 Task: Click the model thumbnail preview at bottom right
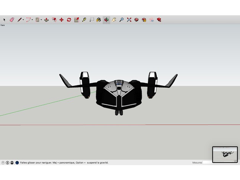[225, 154]
